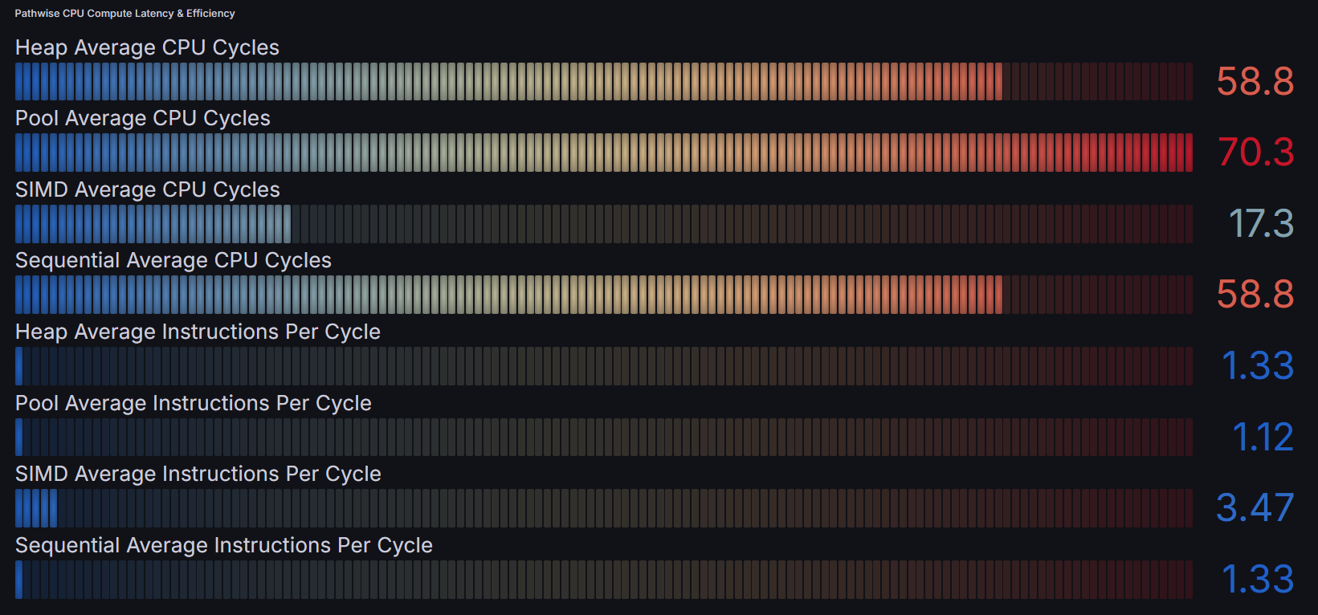The image size is (1318, 615).
Task: Select the SIMD Average Instructions Per Cycle label
Action: click(198, 474)
